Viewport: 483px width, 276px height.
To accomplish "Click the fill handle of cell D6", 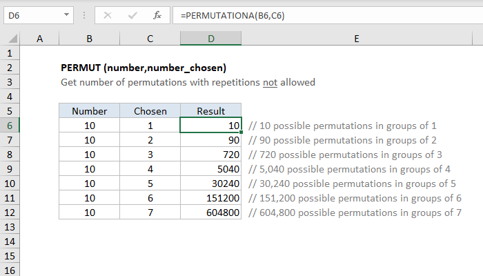I will [x=241, y=132].
